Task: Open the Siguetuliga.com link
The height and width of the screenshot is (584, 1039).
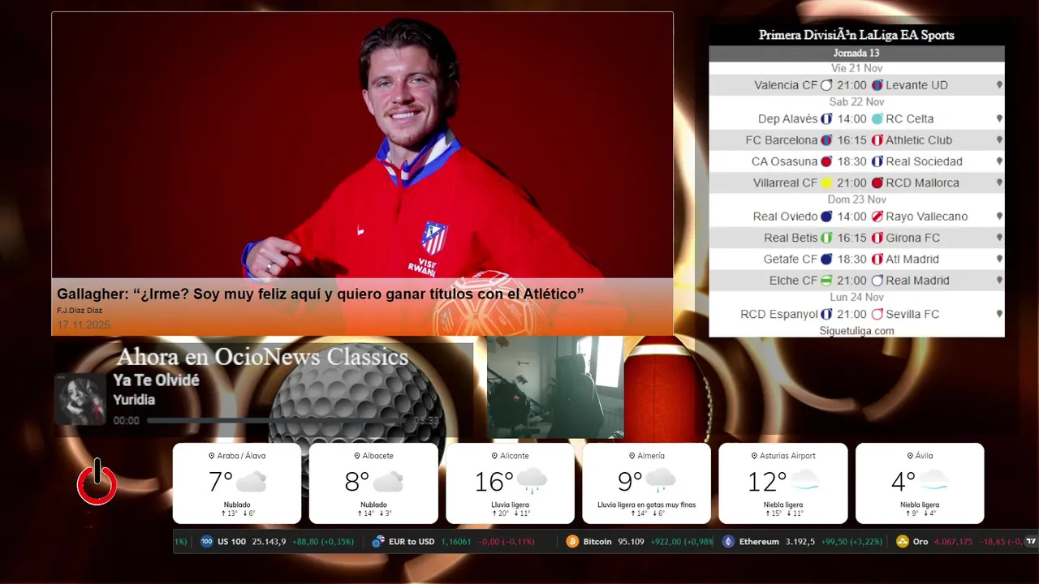Action: click(x=856, y=331)
